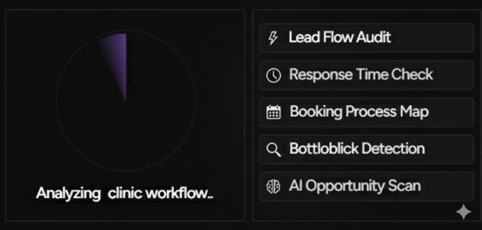Click the brain icon for AI Opportunity Scan
Image resolution: width=482 pixels, height=230 pixels.
click(274, 186)
